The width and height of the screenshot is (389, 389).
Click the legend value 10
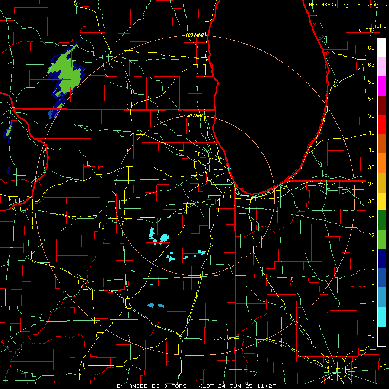click(371, 286)
